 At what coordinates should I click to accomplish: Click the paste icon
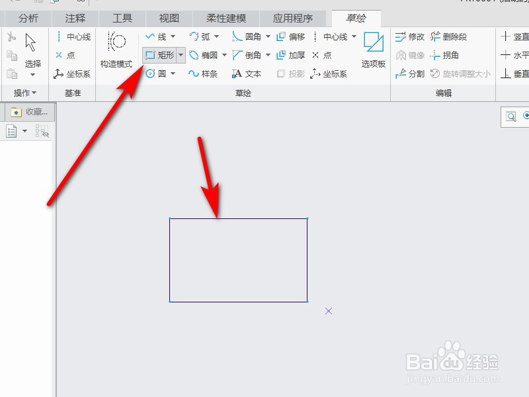[x=12, y=73]
